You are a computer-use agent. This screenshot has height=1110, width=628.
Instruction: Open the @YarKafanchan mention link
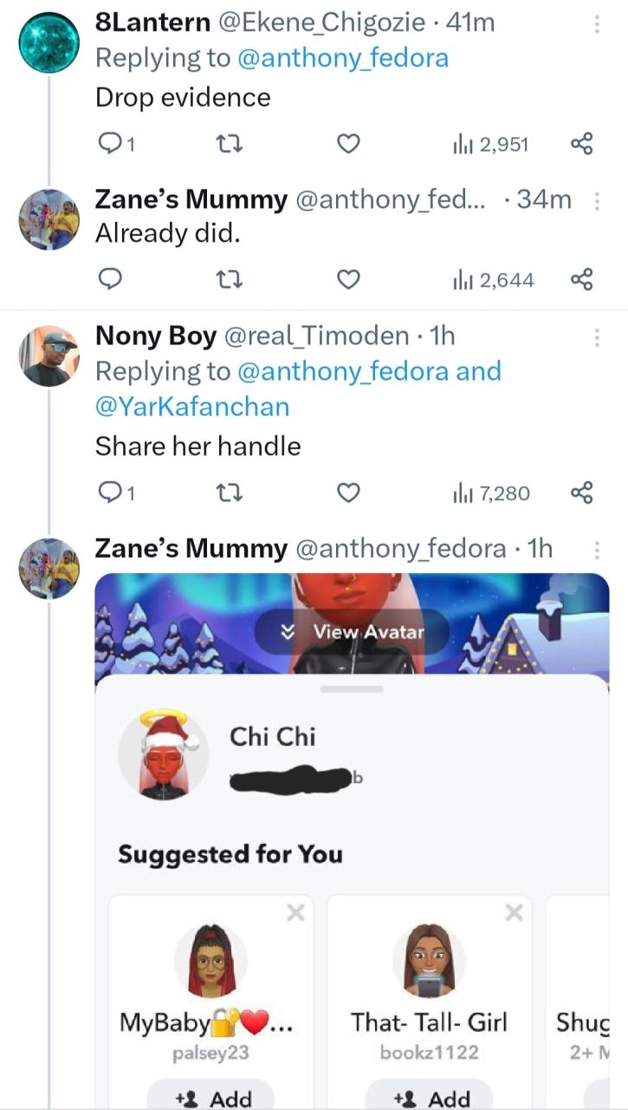point(192,407)
